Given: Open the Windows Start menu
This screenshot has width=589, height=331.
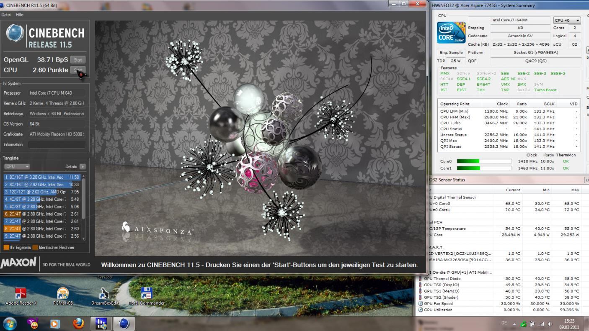Looking at the screenshot, I should (10, 323).
